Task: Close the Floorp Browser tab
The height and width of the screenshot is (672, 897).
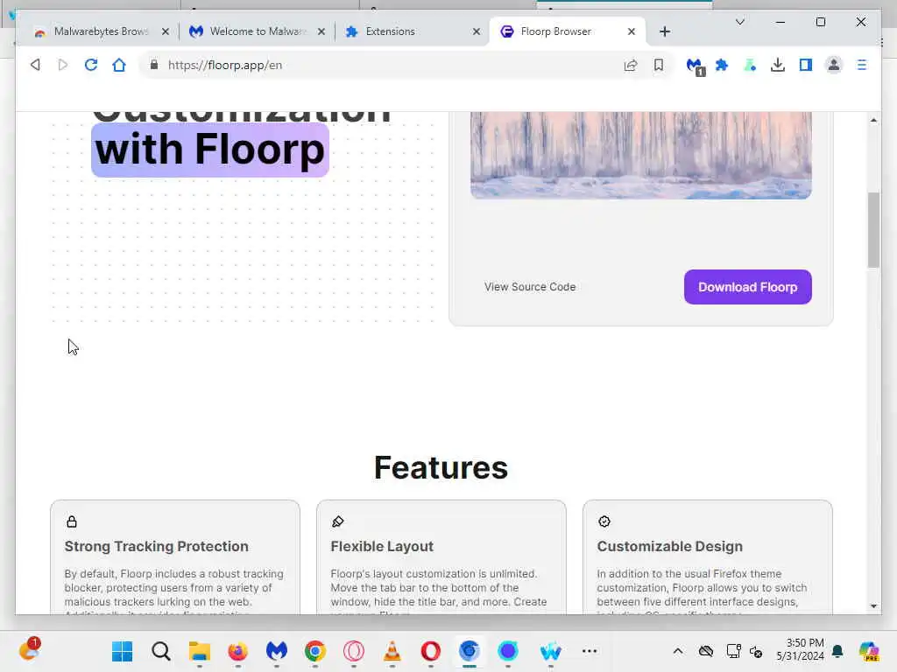Action: tap(632, 31)
